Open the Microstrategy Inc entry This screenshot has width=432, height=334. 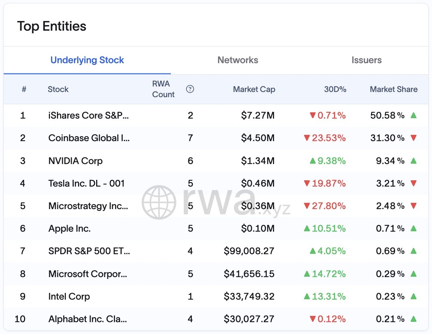88,206
